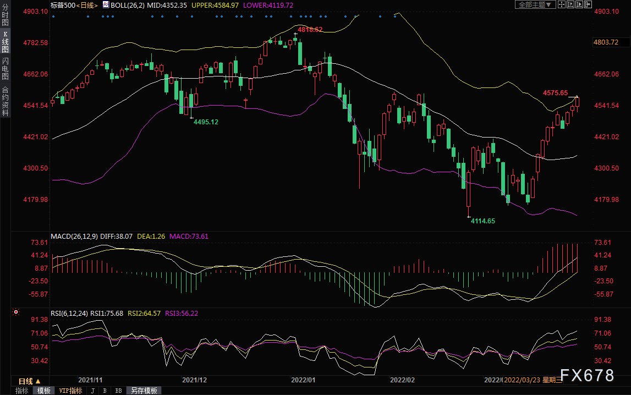Viewport: 631px width, 395px height.
Task: Open the 闪电图 side tab
Action: pos(6,68)
